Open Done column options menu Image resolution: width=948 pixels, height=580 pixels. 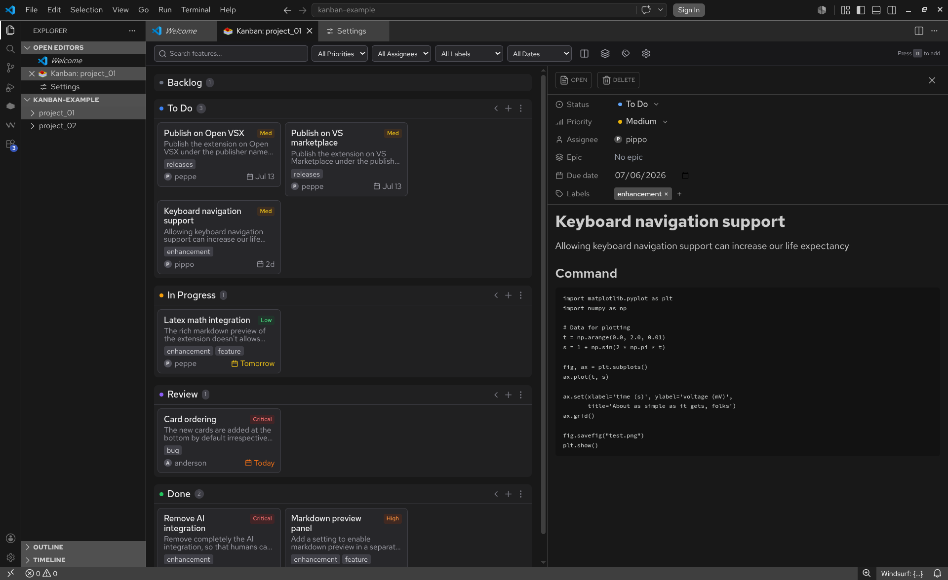tap(520, 494)
